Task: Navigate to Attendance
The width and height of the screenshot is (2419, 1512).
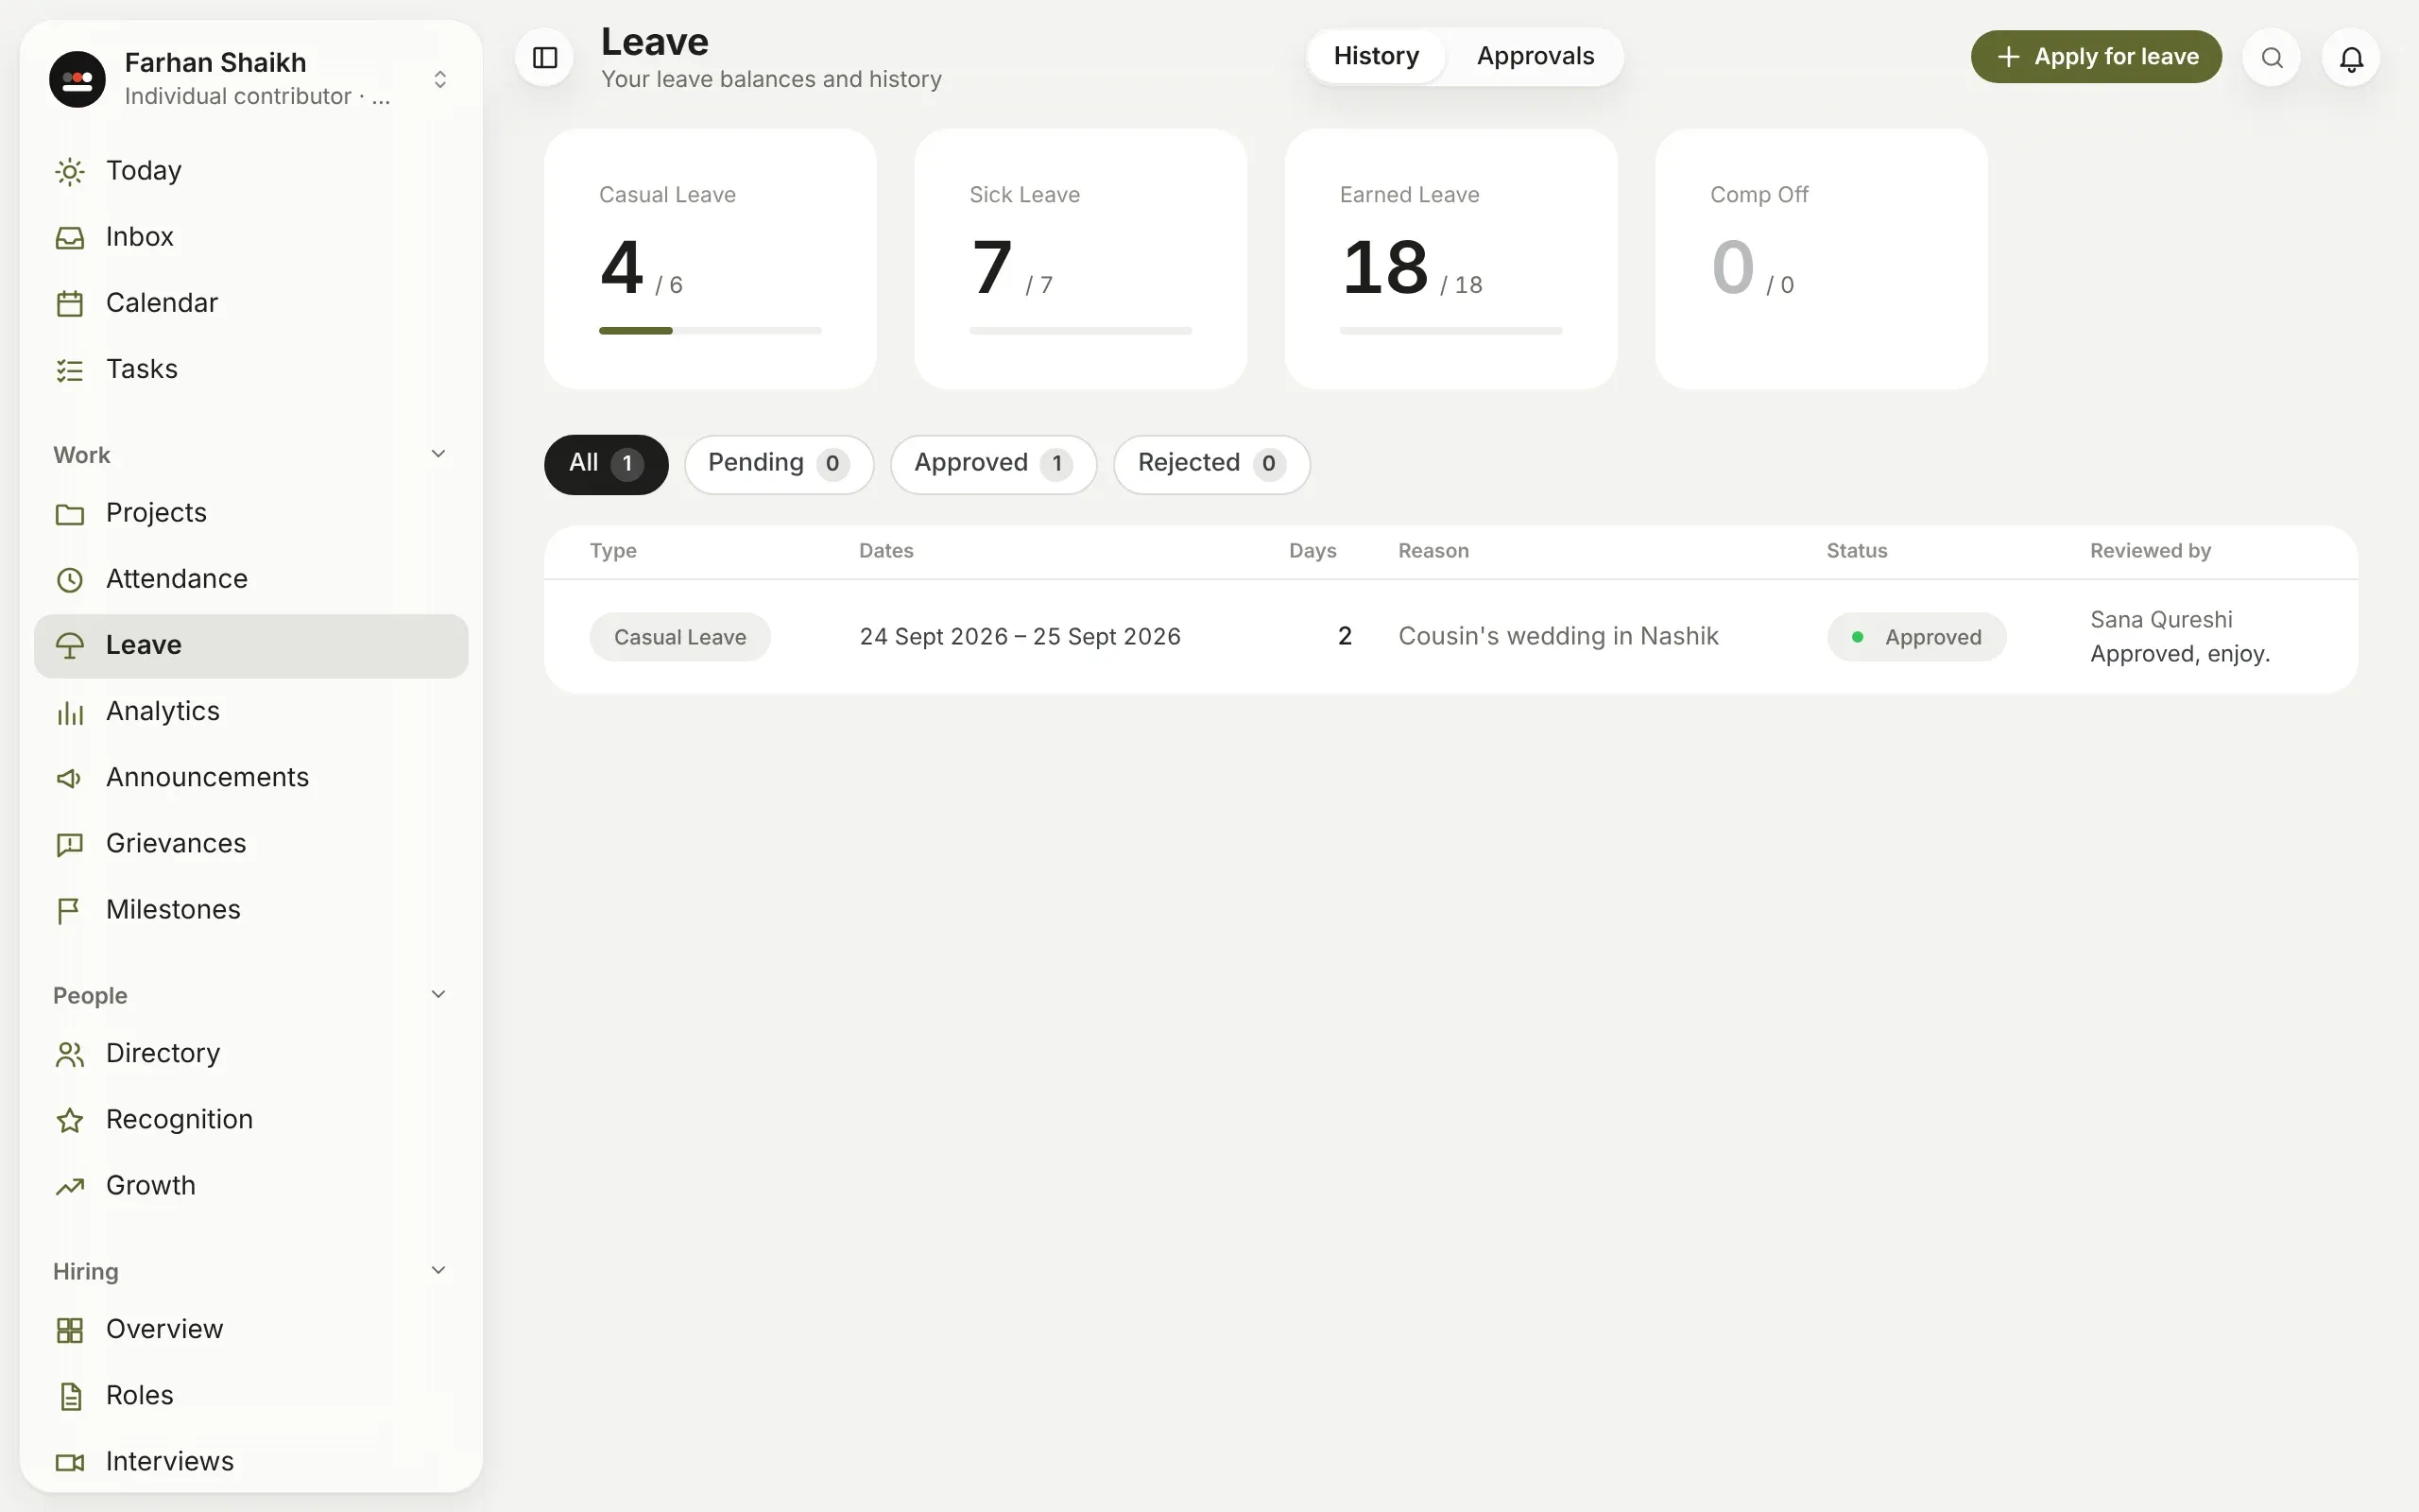Action: pos(251,579)
